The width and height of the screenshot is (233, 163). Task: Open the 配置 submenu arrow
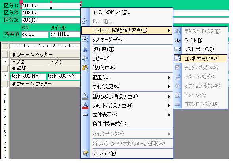coord(169,78)
